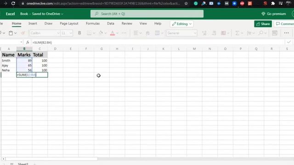Expand the Name Box dropdown arrow
Image resolution: width=294 pixels, height=165 pixels.
(x=21, y=42)
